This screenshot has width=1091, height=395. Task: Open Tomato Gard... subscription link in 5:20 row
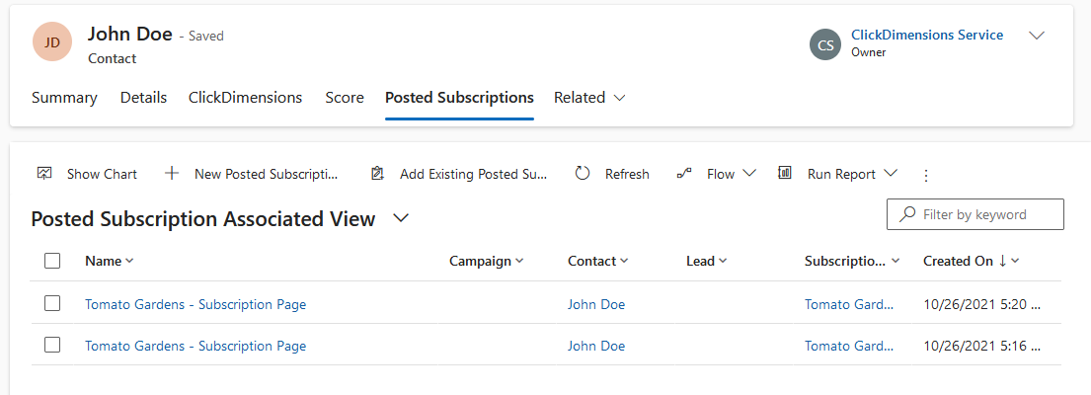pos(849,304)
